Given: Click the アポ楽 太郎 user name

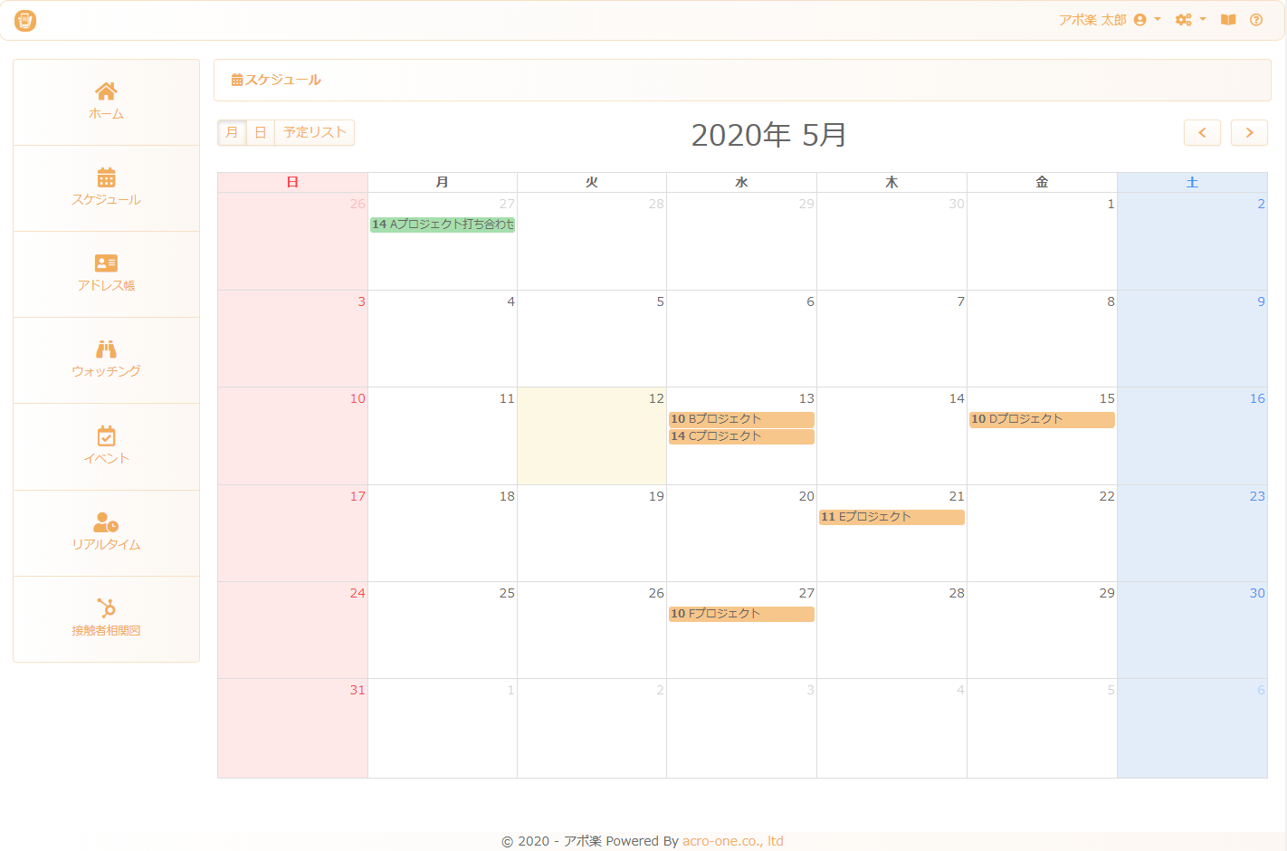Looking at the screenshot, I should pos(1092,20).
